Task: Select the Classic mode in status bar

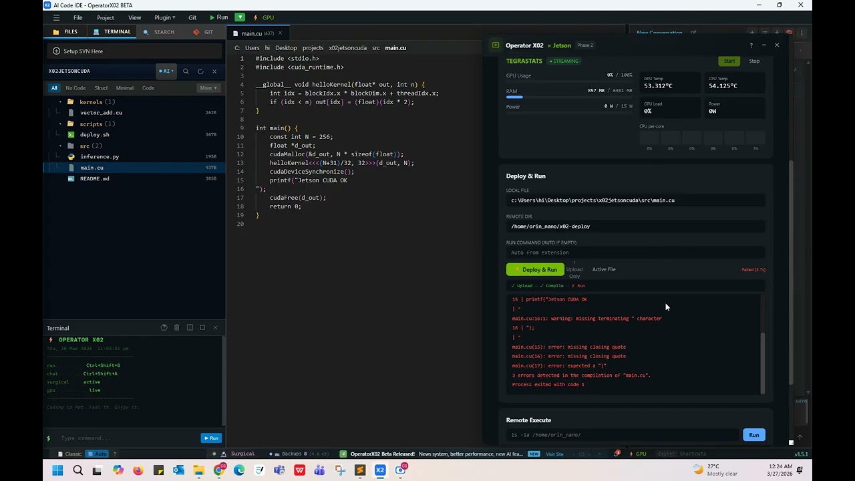Action: [x=69, y=454]
